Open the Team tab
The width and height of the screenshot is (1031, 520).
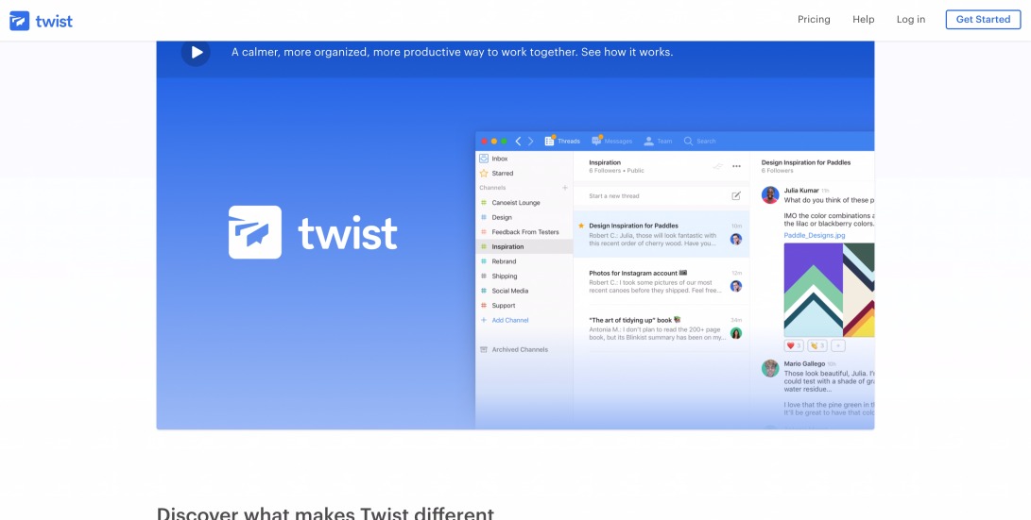coord(658,142)
